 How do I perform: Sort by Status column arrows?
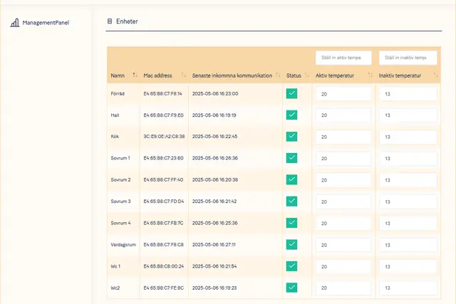click(307, 75)
